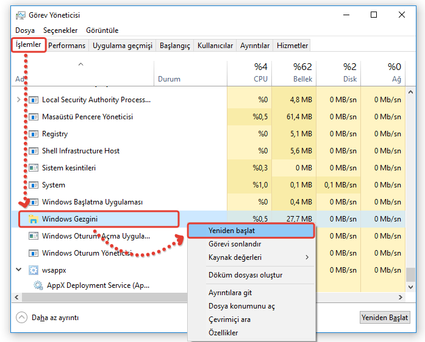425x342 pixels.
Task: Click the Masaüstü Pencere Yöneticisi icon
Action: (32, 117)
